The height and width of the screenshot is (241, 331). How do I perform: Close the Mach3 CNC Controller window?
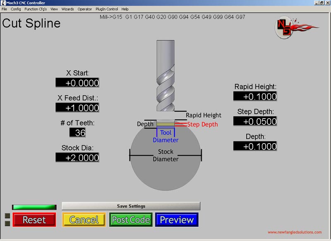pyautogui.click(x=327, y=3)
